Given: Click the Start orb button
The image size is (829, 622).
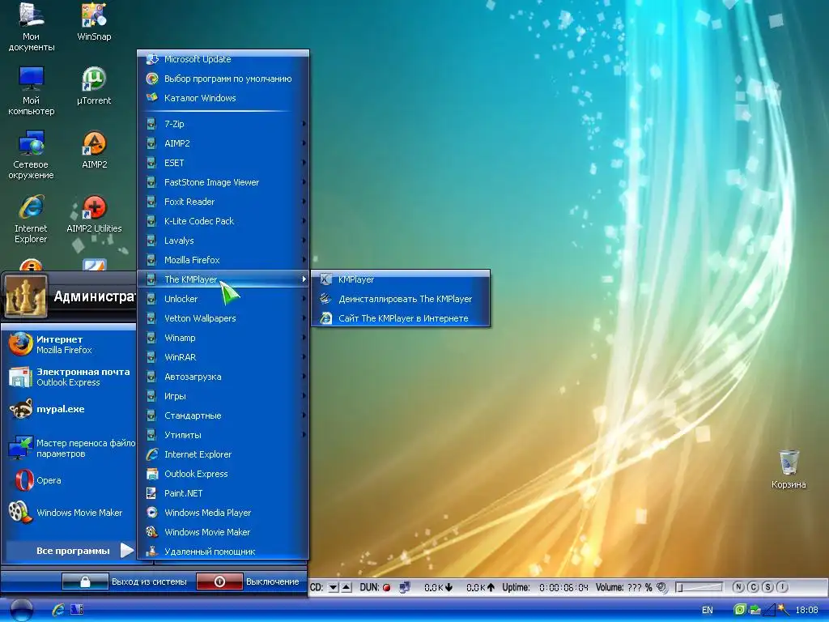Looking at the screenshot, I should click(21, 610).
